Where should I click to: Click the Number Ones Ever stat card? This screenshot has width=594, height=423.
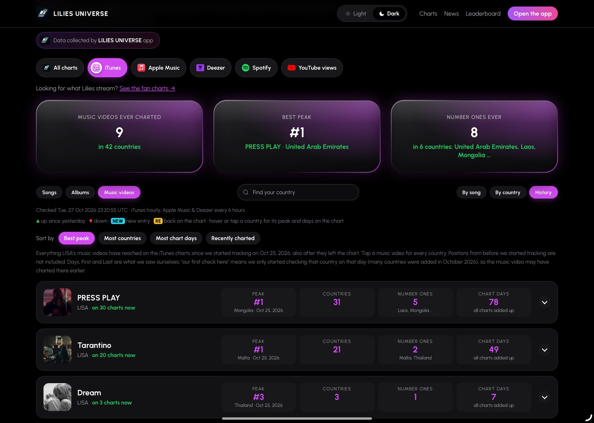[474, 136]
